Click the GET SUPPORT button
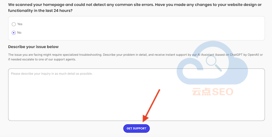 [x=136, y=129]
